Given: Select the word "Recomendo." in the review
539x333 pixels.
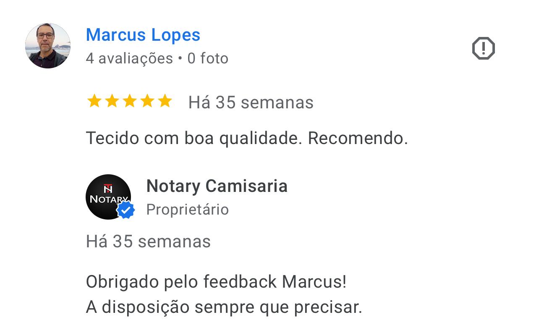Looking at the screenshot, I should tap(358, 138).
